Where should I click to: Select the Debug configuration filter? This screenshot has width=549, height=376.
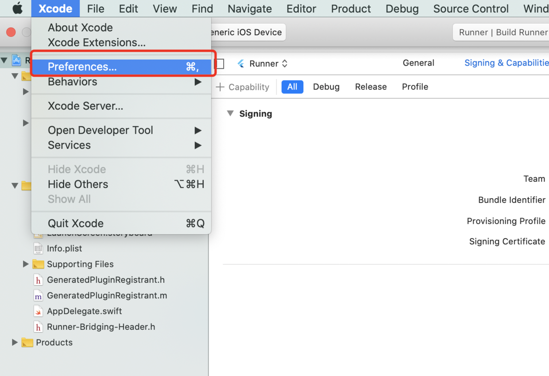(x=326, y=87)
